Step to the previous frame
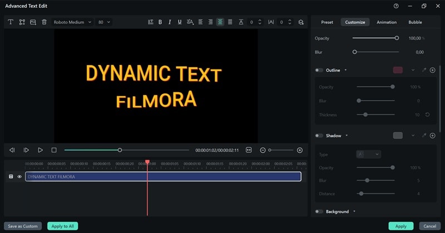This screenshot has height=233, width=445. tap(12, 150)
